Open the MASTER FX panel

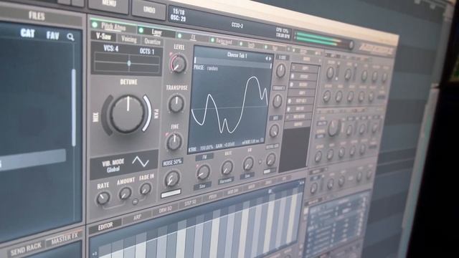65,239
